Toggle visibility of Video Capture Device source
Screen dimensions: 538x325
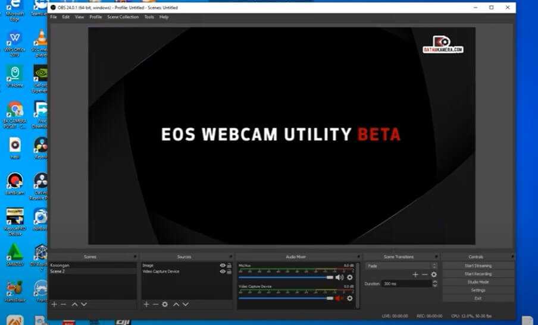click(223, 272)
